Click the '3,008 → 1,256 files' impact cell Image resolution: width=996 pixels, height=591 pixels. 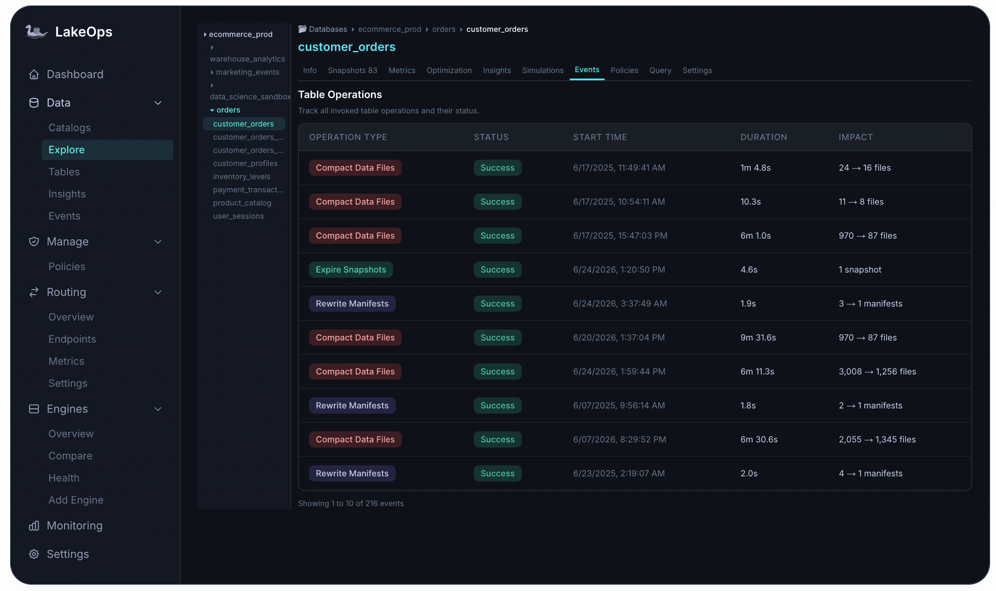click(878, 371)
